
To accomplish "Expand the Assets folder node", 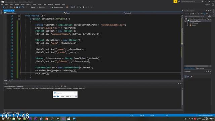I will (187, 25).
